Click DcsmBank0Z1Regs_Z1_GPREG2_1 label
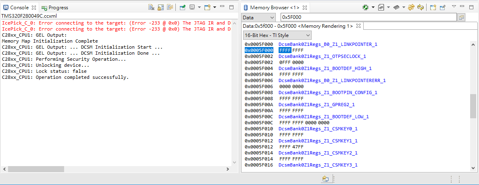Image resolution: width=479 pixels, height=185 pixels. tap(317, 105)
